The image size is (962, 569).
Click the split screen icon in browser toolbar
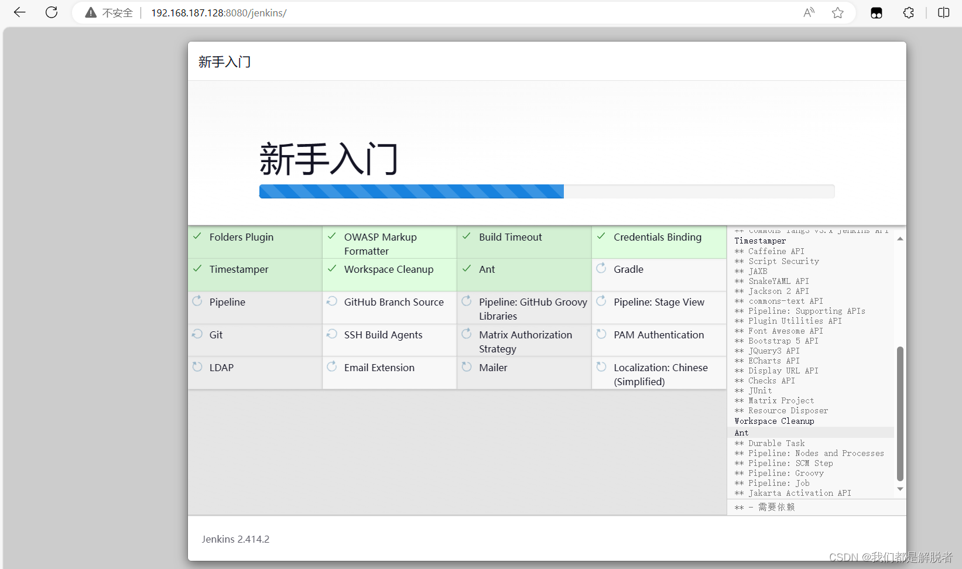coord(944,12)
